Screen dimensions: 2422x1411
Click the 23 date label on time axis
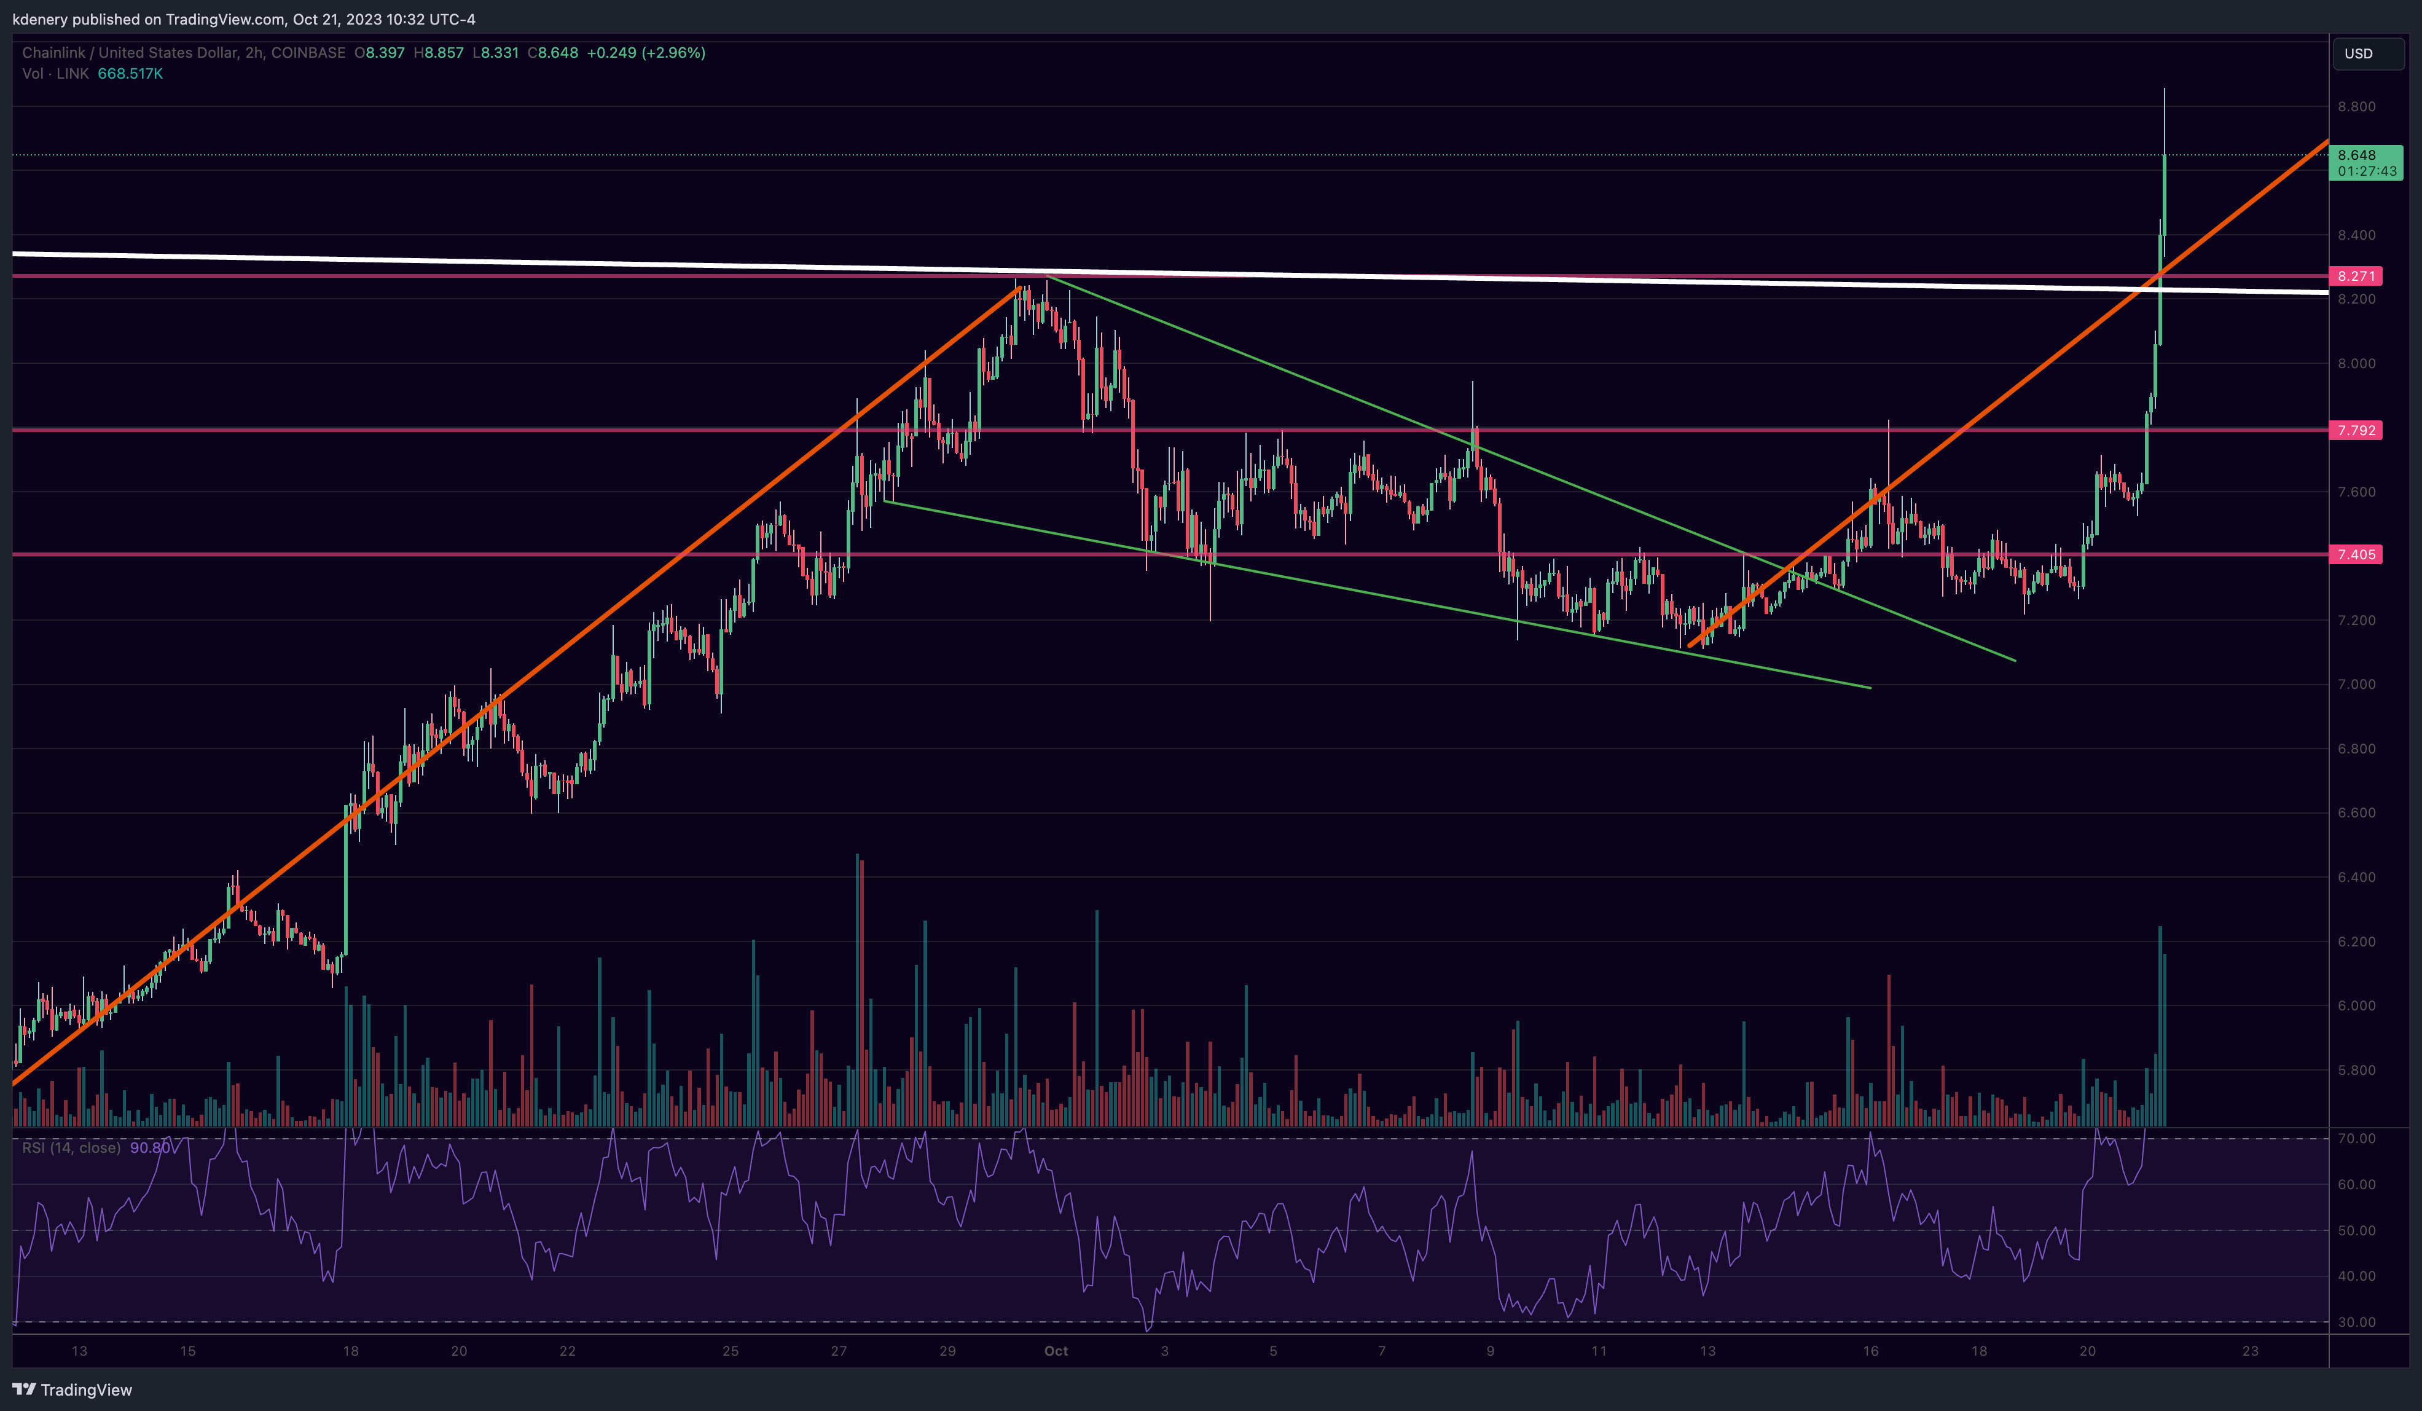coord(2250,1350)
